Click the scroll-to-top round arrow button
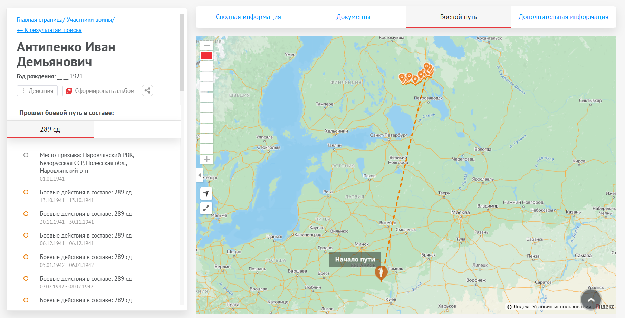This screenshot has height=318, width=625. pyautogui.click(x=591, y=299)
